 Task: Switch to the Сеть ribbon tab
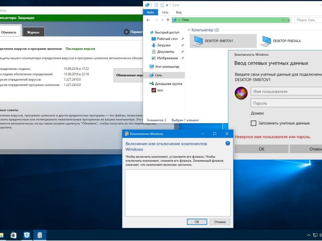click(165, 12)
